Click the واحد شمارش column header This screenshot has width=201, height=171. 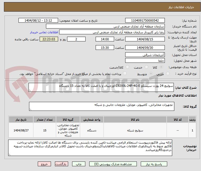[x=92, y=120]
